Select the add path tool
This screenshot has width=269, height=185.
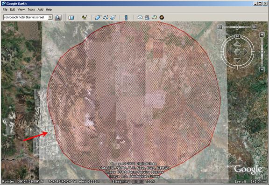[106, 17]
